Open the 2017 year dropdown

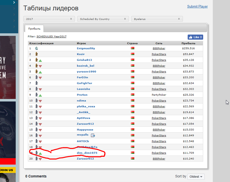click(49, 19)
